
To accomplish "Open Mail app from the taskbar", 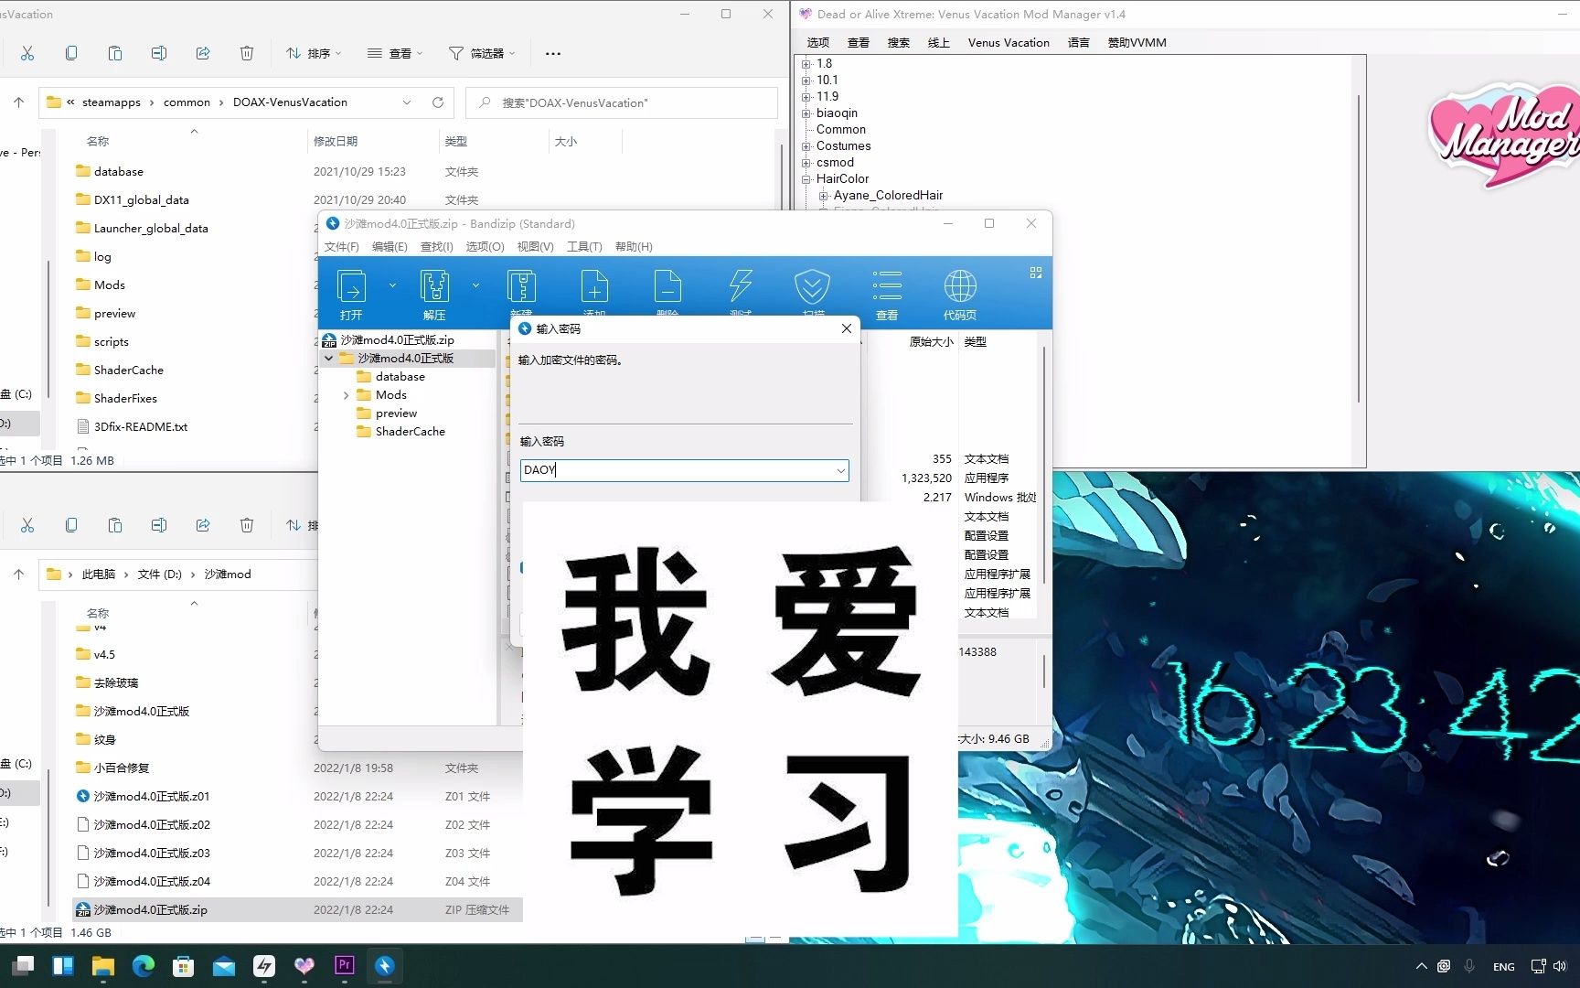I will click(x=224, y=965).
